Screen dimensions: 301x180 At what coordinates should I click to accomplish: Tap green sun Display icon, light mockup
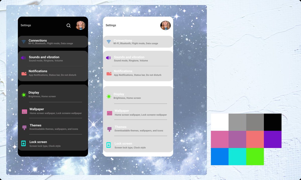click(x=109, y=96)
